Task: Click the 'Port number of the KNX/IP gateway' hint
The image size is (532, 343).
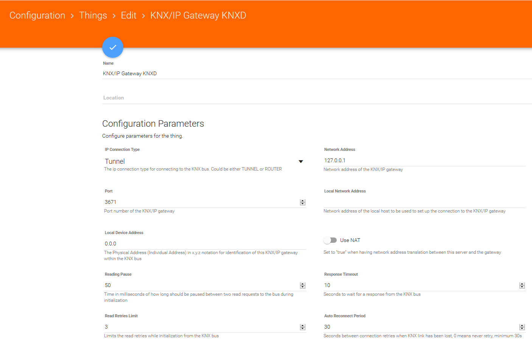Action: [139, 211]
